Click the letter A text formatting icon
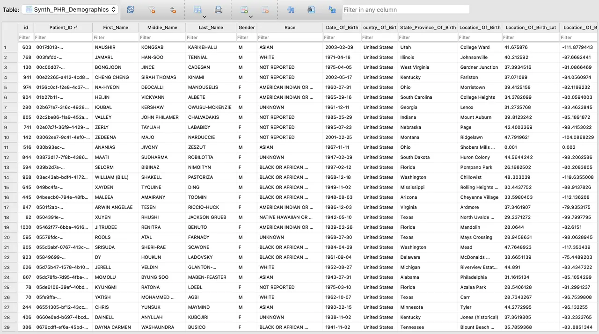Image resolution: width=599 pixels, height=334 pixels. pos(290,9)
